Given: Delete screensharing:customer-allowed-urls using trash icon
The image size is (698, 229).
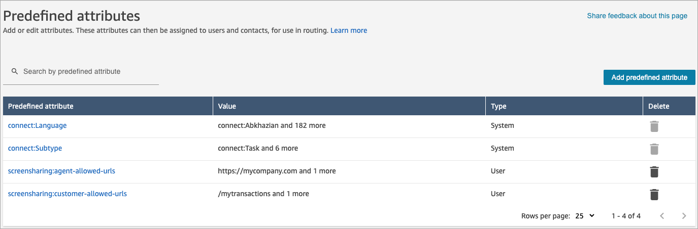Looking at the screenshot, I should coord(654,194).
